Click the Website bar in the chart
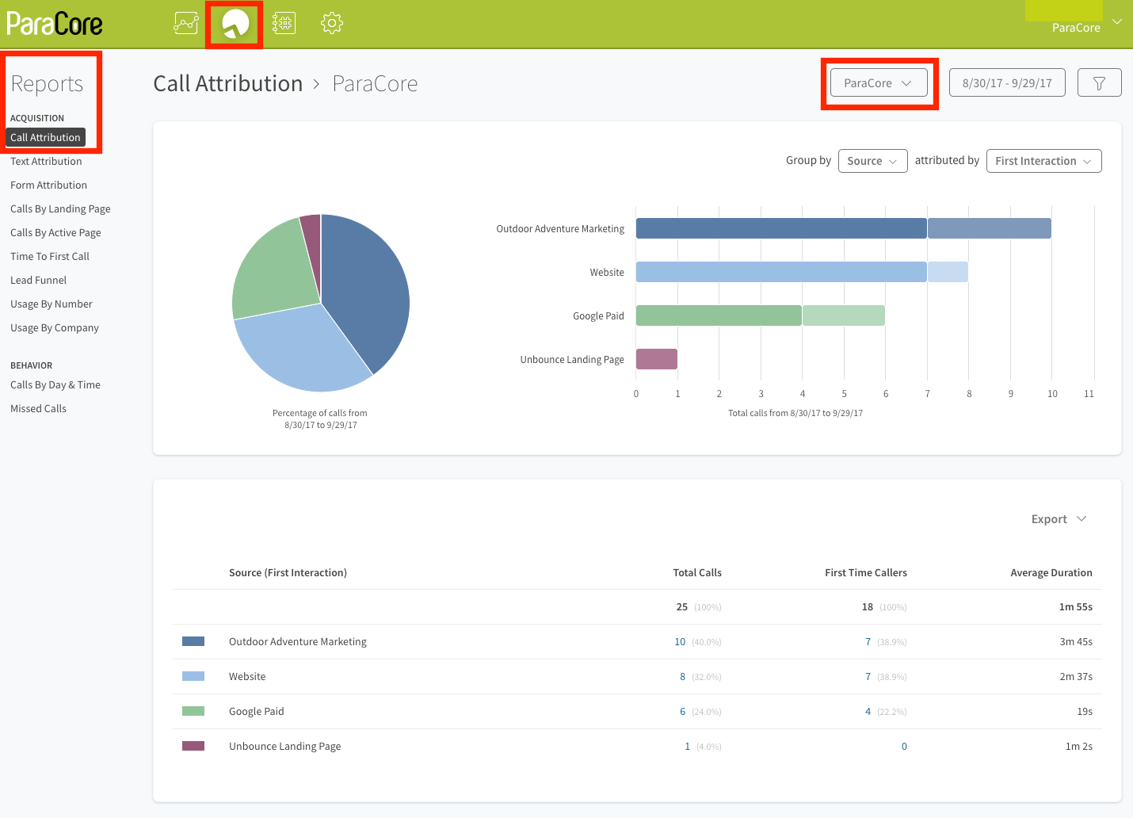The height and width of the screenshot is (818, 1133). 781,272
